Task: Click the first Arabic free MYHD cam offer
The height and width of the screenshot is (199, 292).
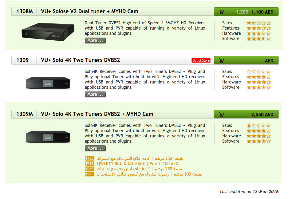Action: point(140,158)
